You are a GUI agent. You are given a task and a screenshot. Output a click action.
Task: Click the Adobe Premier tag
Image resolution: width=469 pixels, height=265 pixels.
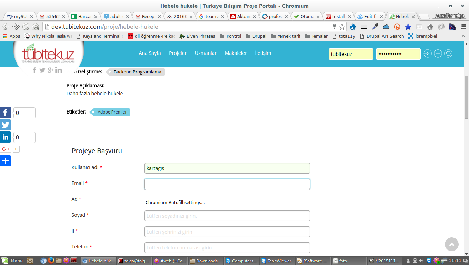[110, 112]
